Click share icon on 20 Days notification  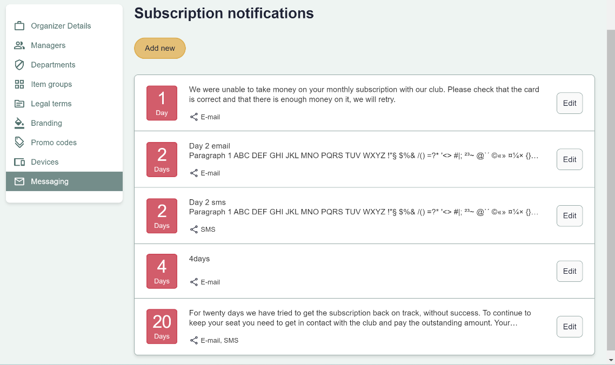[x=194, y=340]
